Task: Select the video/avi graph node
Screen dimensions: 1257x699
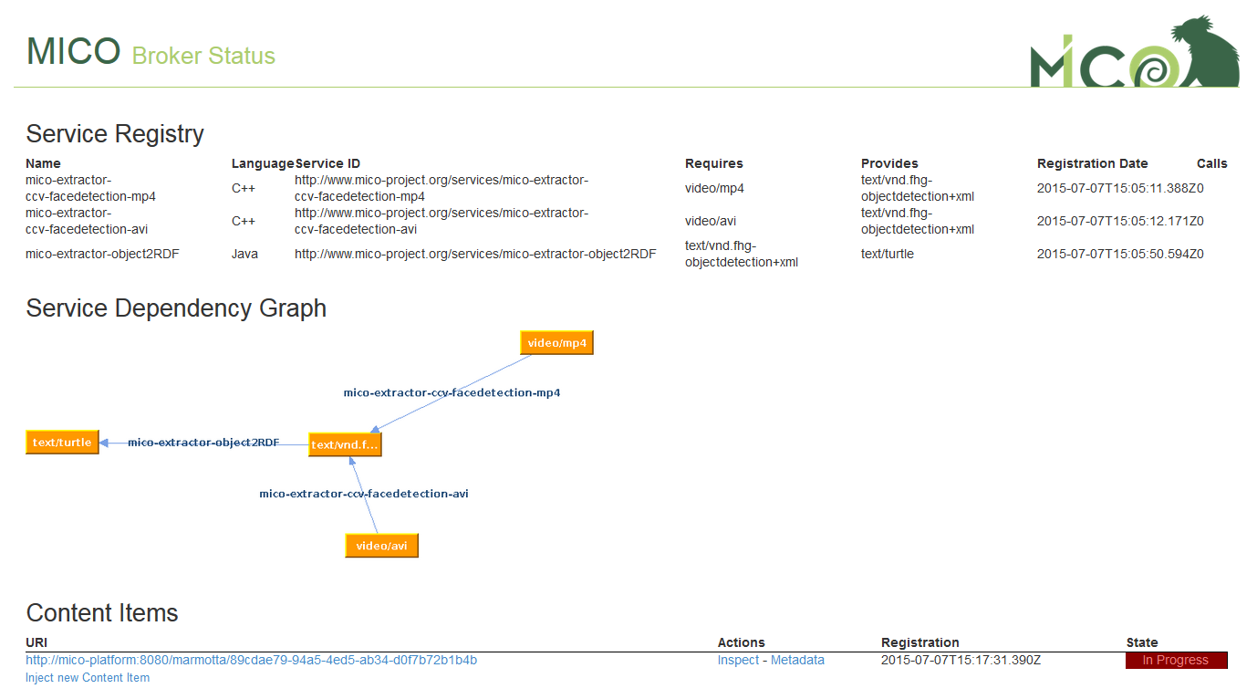Action: [381, 546]
